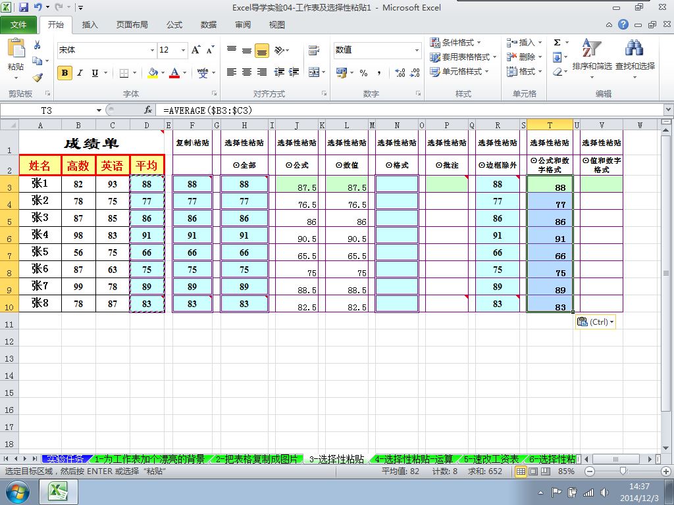This screenshot has height=505, width=674.
Task: Click the Clear eraser icon
Action: 557,72
